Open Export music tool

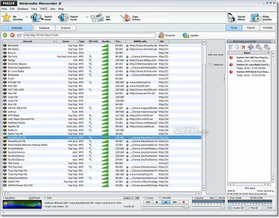[68, 18]
